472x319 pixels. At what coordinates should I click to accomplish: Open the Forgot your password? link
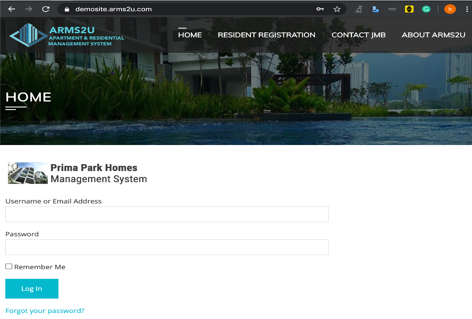tap(45, 310)
